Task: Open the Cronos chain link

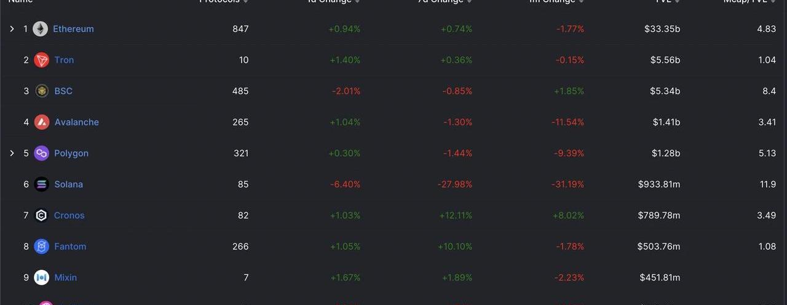Action: click(x=69, y=215)
